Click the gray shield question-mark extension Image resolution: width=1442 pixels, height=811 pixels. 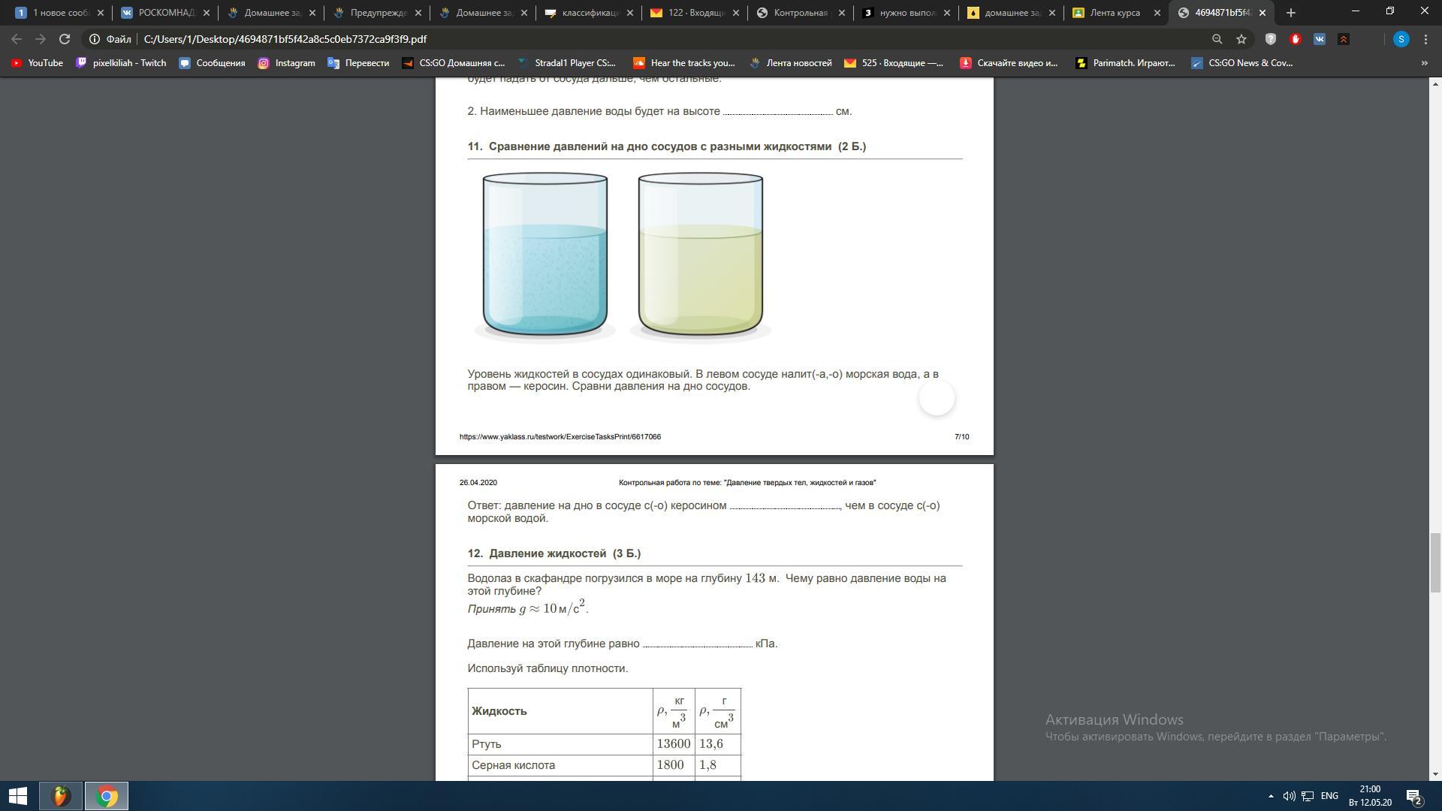click(x=1271, y=39)
